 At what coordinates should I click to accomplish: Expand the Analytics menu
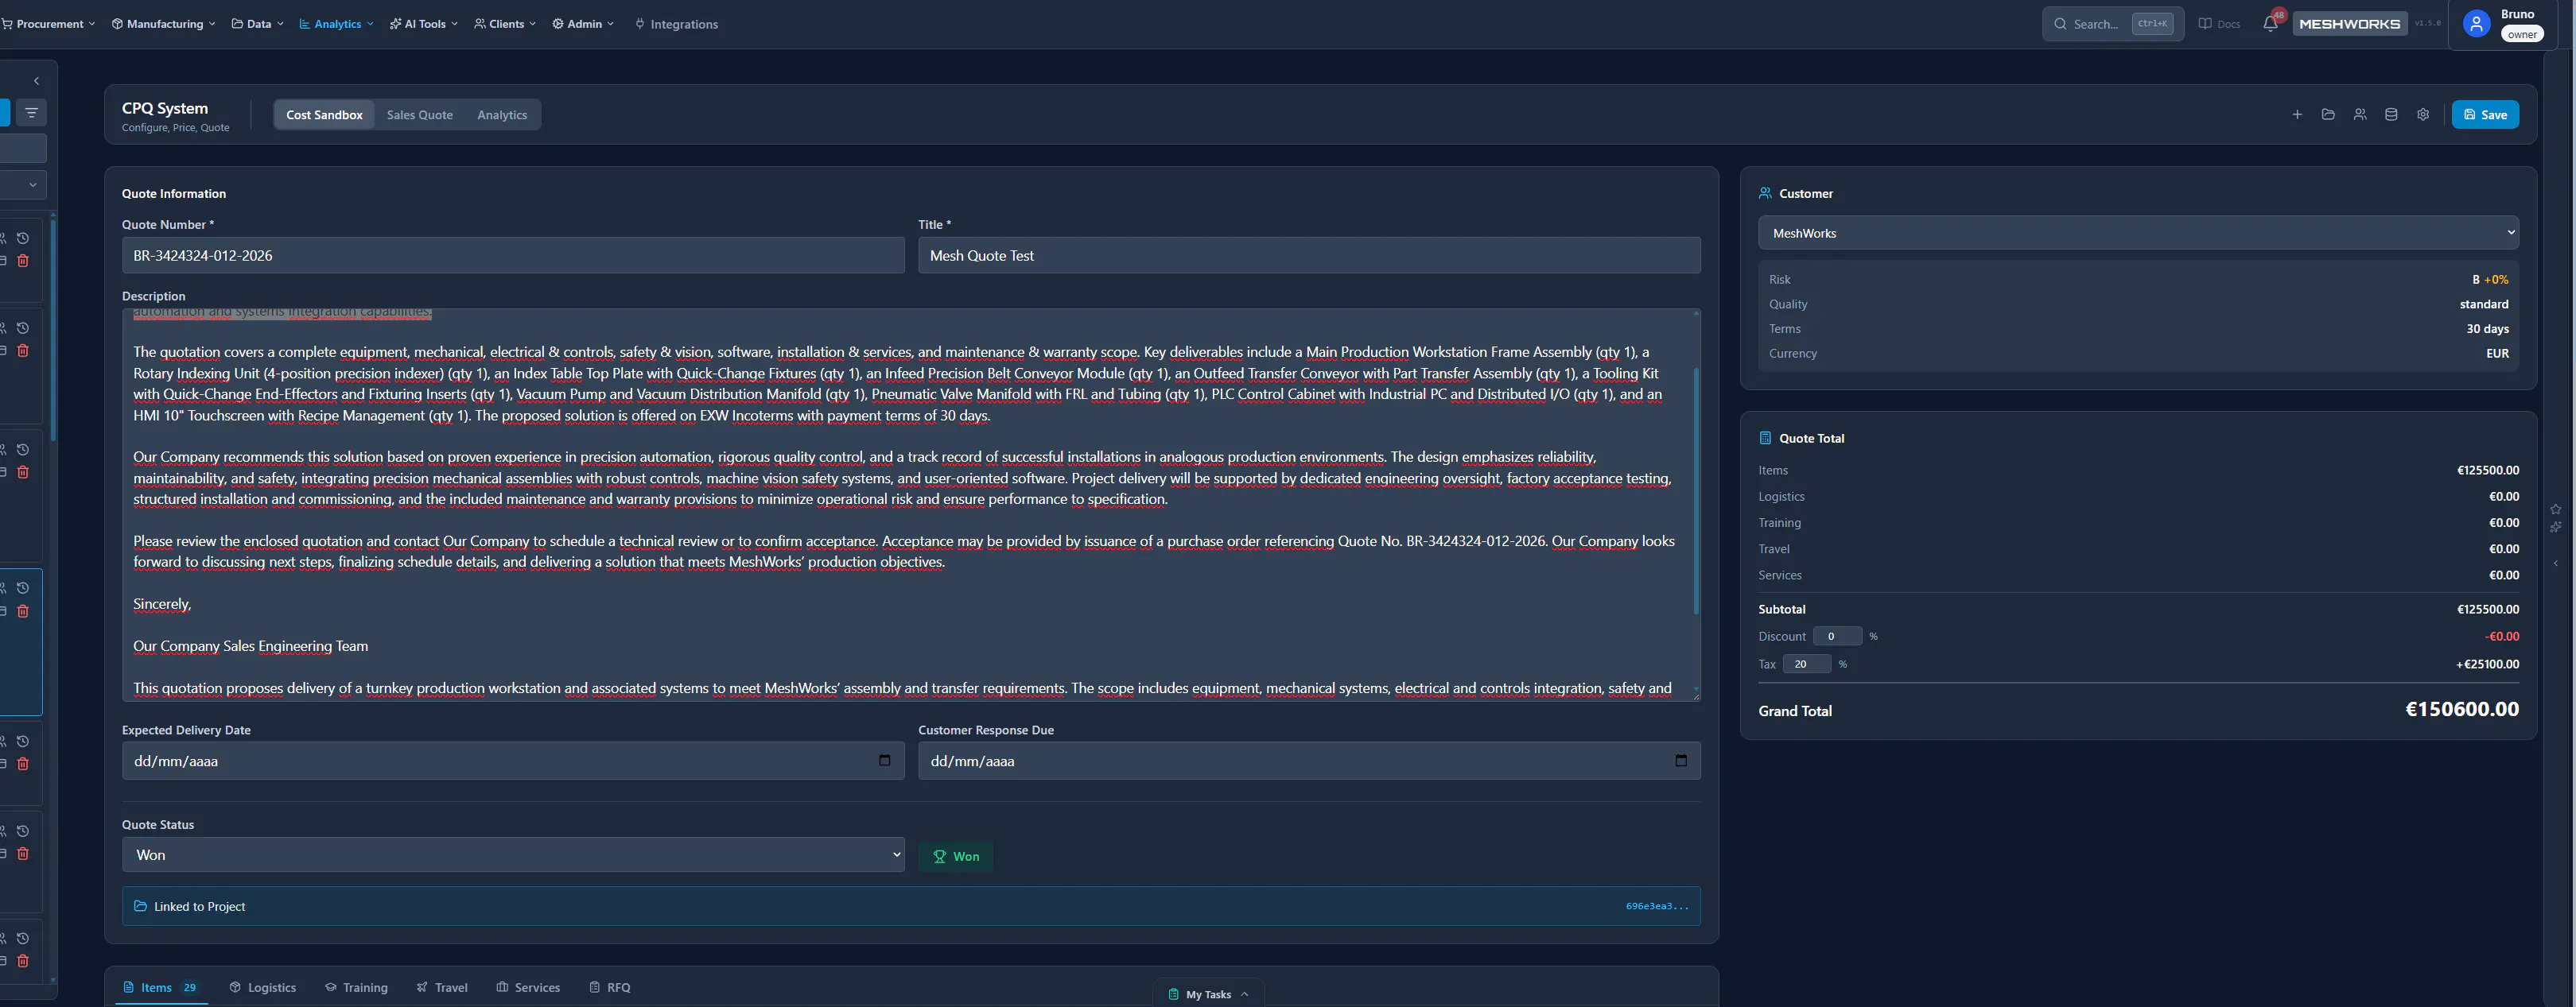click(336, 24)
